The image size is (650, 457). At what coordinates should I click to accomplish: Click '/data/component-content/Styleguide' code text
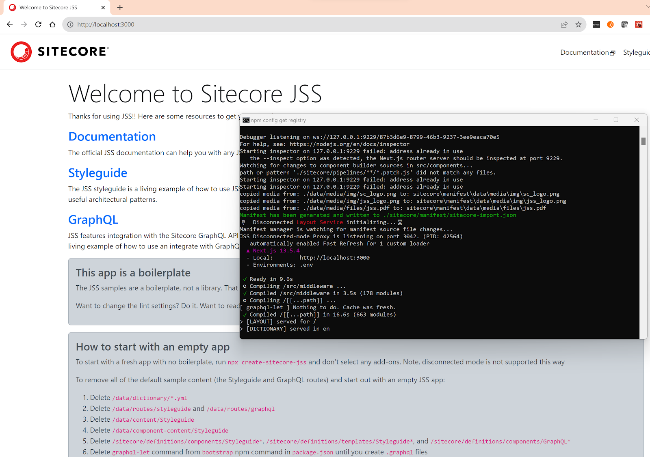coord(170,431)
